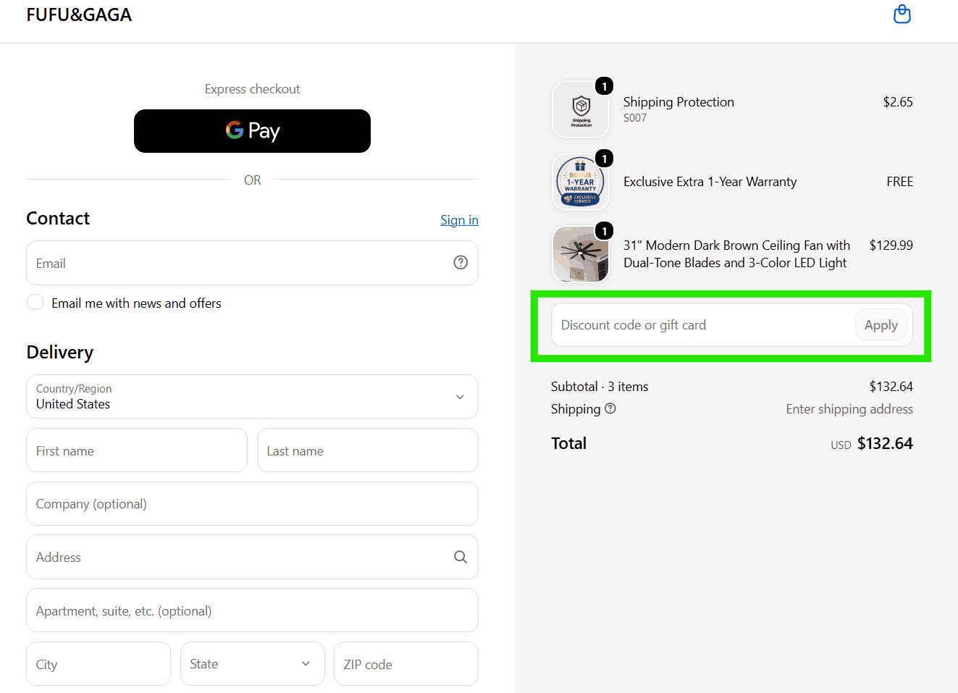Click the Apply discount button
Image resolution: width=958 pixels, height=693 pixels.
(881, 325)
